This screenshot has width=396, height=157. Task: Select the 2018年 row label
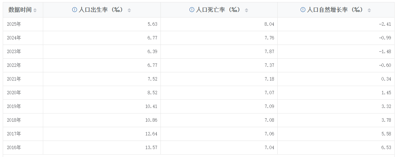pos(14,120)
